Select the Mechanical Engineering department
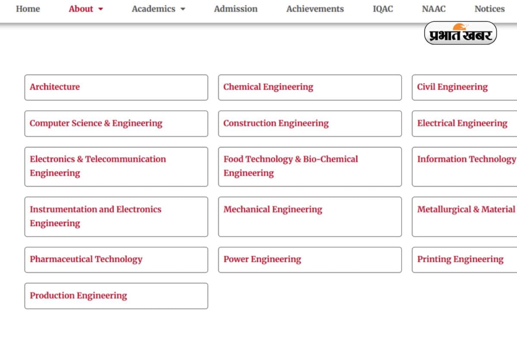517x345 pixels. click(273, 210)
